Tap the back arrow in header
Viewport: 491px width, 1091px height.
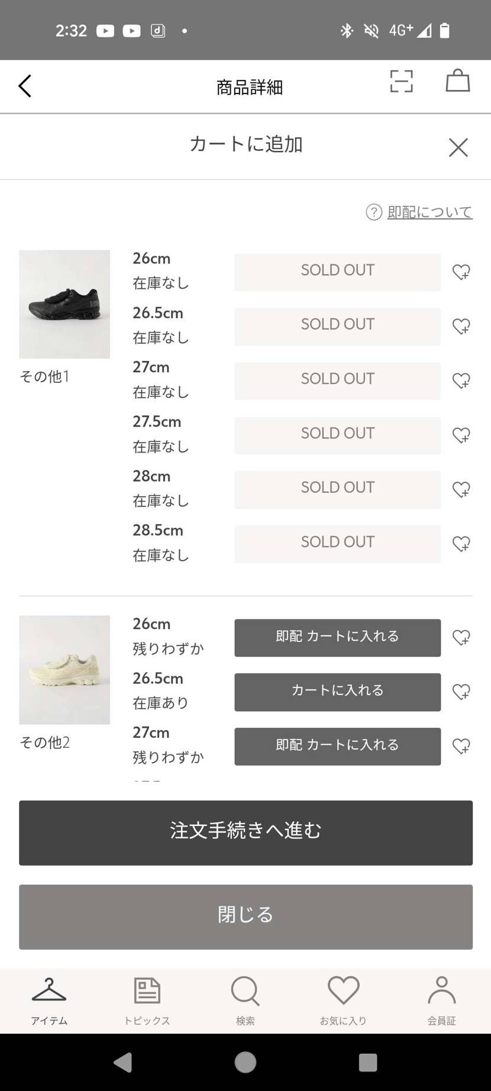click(25, 86)
